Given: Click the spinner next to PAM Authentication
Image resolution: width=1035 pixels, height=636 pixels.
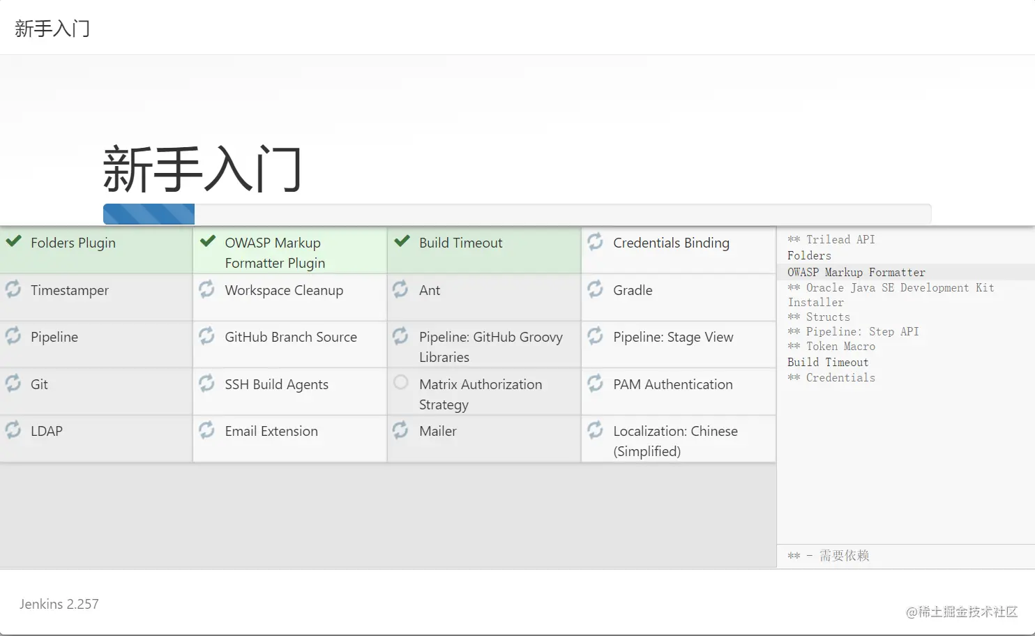Looking at the screenshot, I should 595,383.
